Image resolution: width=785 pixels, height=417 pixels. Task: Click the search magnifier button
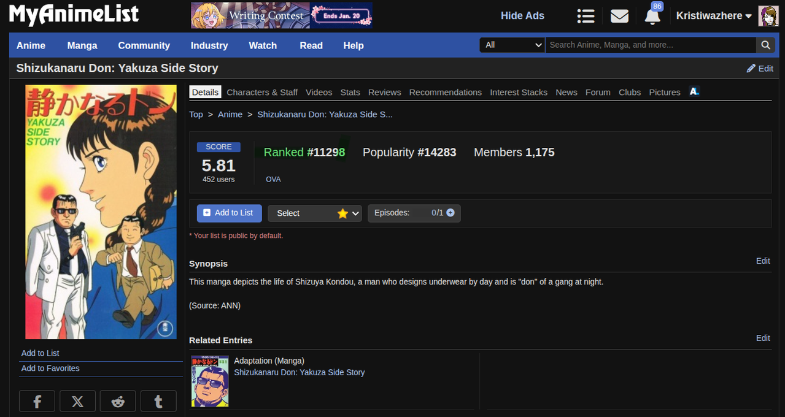(x=765, y=45)
